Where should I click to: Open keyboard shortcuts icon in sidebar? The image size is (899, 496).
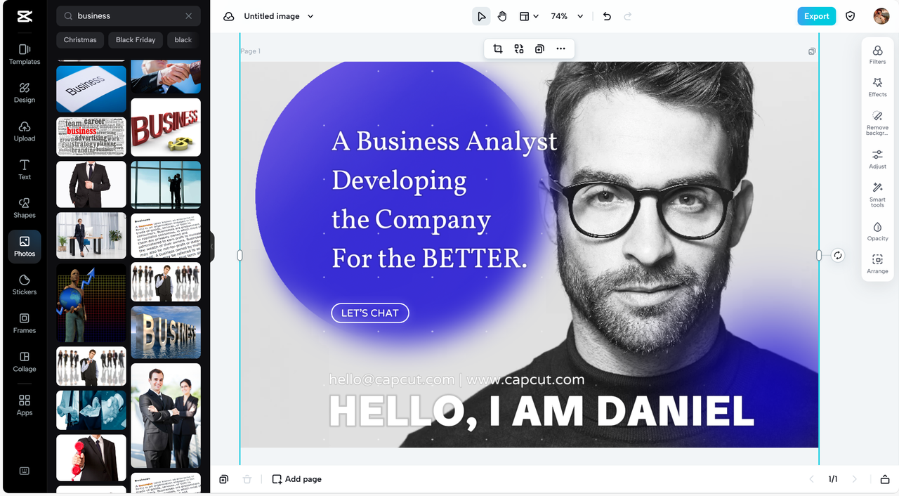pos(25,471)
